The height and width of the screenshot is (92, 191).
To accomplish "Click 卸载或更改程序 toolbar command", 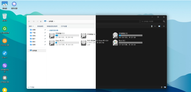I will (52, 26).
